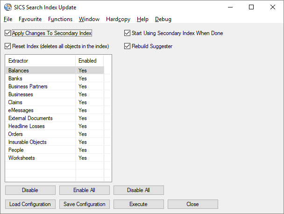
Task: Open the Hardcopy menu
Action: [x=118, y=19]
